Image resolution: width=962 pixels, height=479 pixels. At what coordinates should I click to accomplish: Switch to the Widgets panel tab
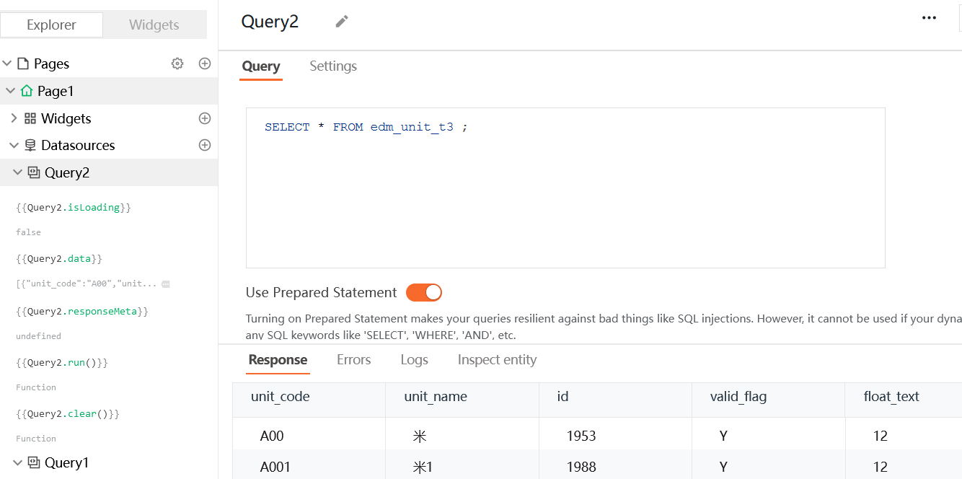click(x=154, y=25)
